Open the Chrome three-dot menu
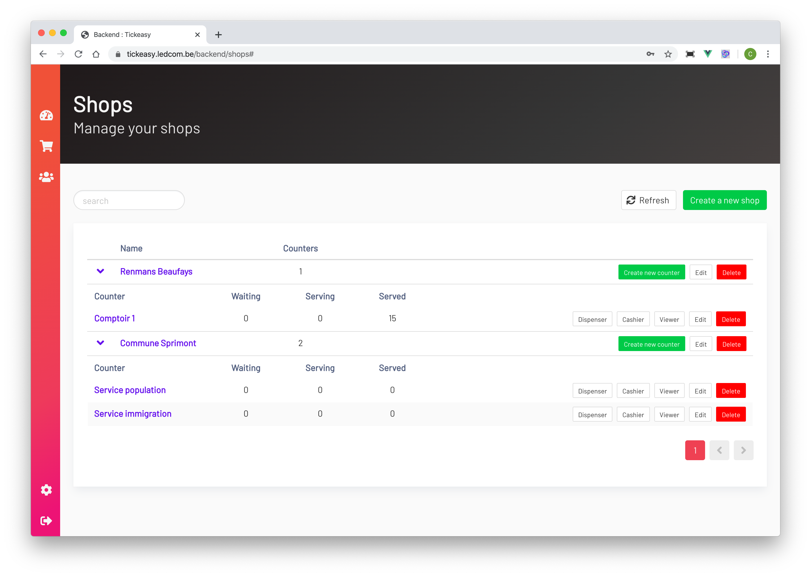Viewport: 811px width, 577px height. (x=768, y=54)
